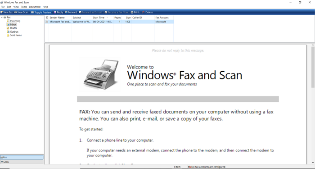Click the fax message row icon

[47, 22]
